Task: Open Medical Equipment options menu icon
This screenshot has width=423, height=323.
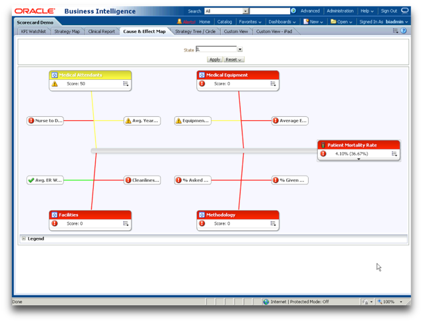Action: point(273,84)
